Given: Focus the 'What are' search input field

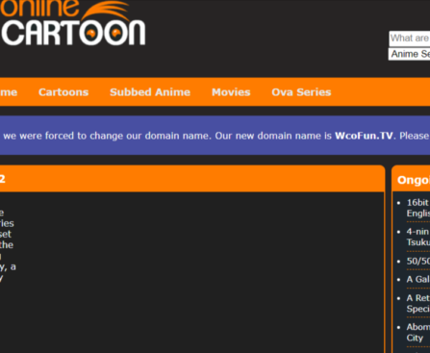Looking at the screenshot, I should tap(410, 38).
